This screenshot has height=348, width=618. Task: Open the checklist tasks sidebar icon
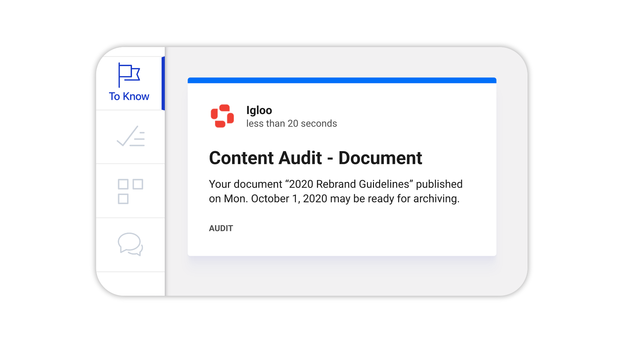tap(131, 137)
